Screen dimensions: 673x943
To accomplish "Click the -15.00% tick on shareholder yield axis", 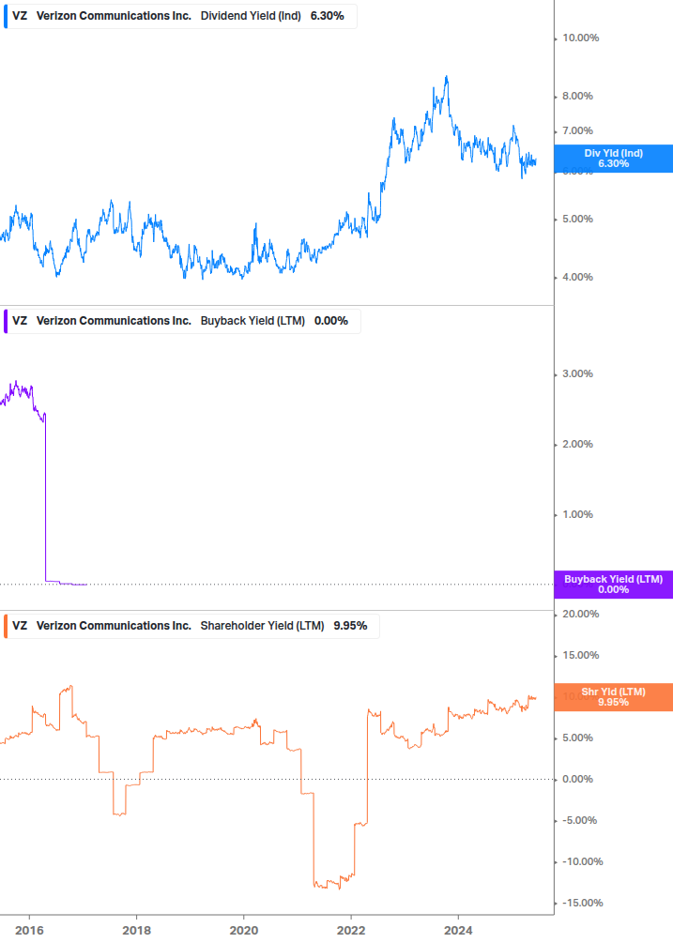I will coord(582,904).
